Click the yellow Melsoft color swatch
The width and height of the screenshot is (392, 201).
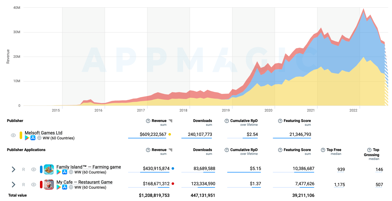(21, 135)
